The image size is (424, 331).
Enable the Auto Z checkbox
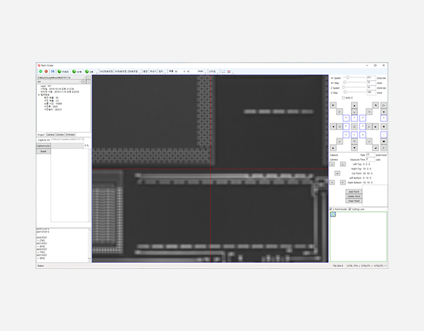343,97
